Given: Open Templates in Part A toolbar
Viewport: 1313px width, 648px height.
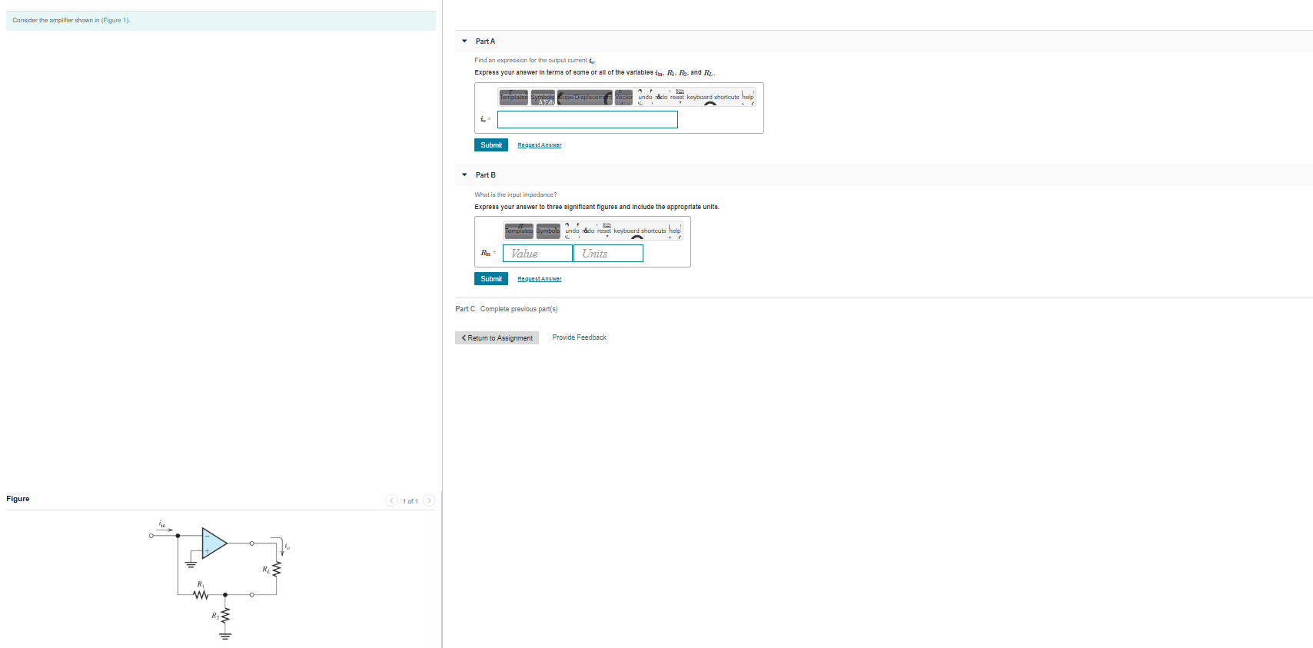Looking at the screenshot, I should point(514,98).
